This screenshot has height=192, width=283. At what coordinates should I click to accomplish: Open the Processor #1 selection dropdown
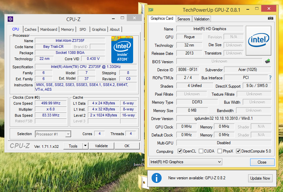click(x=53, y=134)
